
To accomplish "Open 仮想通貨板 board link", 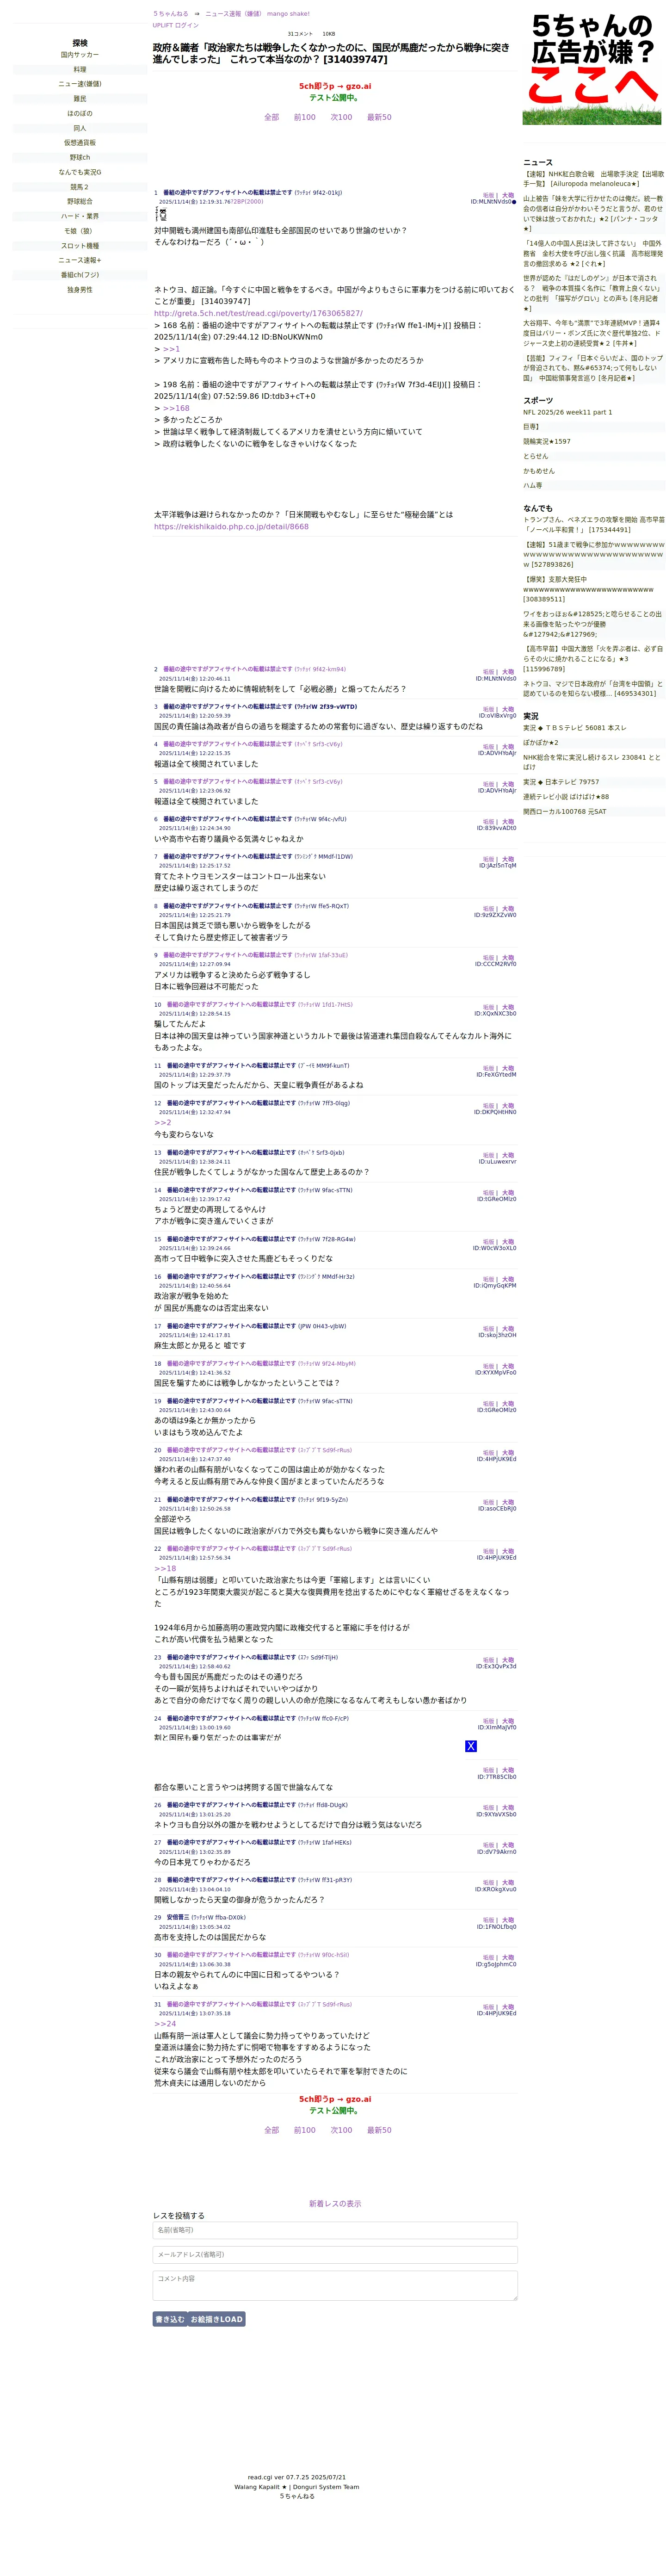I will point(80,143).
